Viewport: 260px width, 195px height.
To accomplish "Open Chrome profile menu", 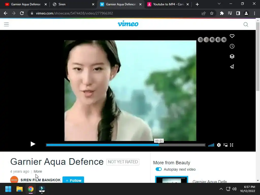I will coord(246,13).
